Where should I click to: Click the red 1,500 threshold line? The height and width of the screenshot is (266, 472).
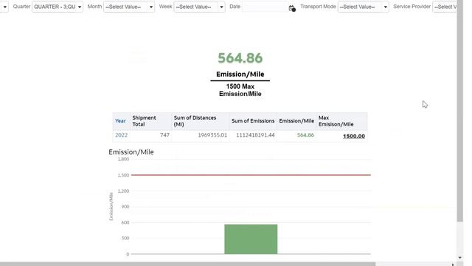251,175
